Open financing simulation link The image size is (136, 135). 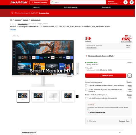91,48
